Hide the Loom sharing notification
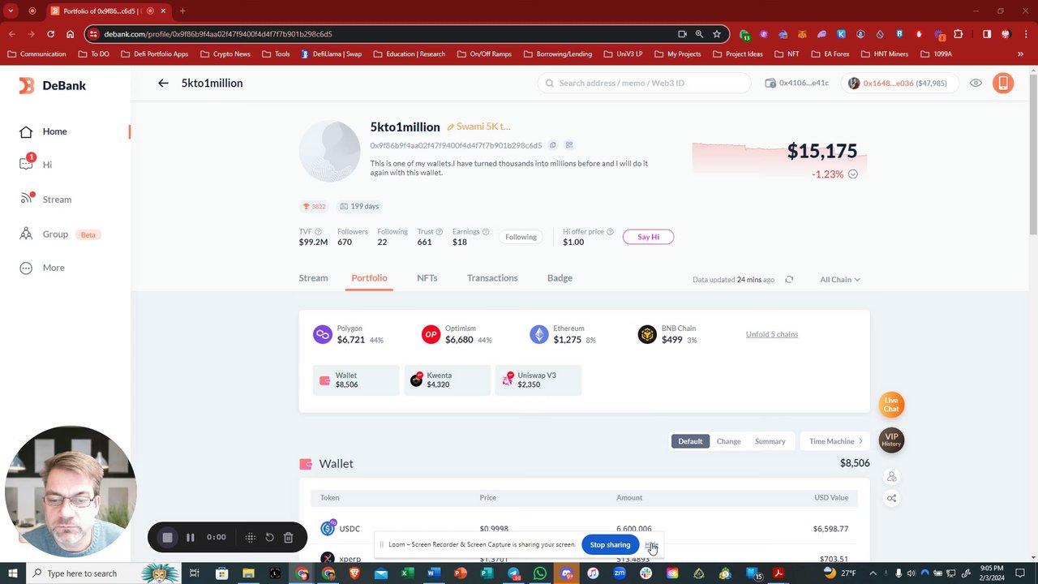The height and width of the screenshot is (584, 1038). pos(651,545)
